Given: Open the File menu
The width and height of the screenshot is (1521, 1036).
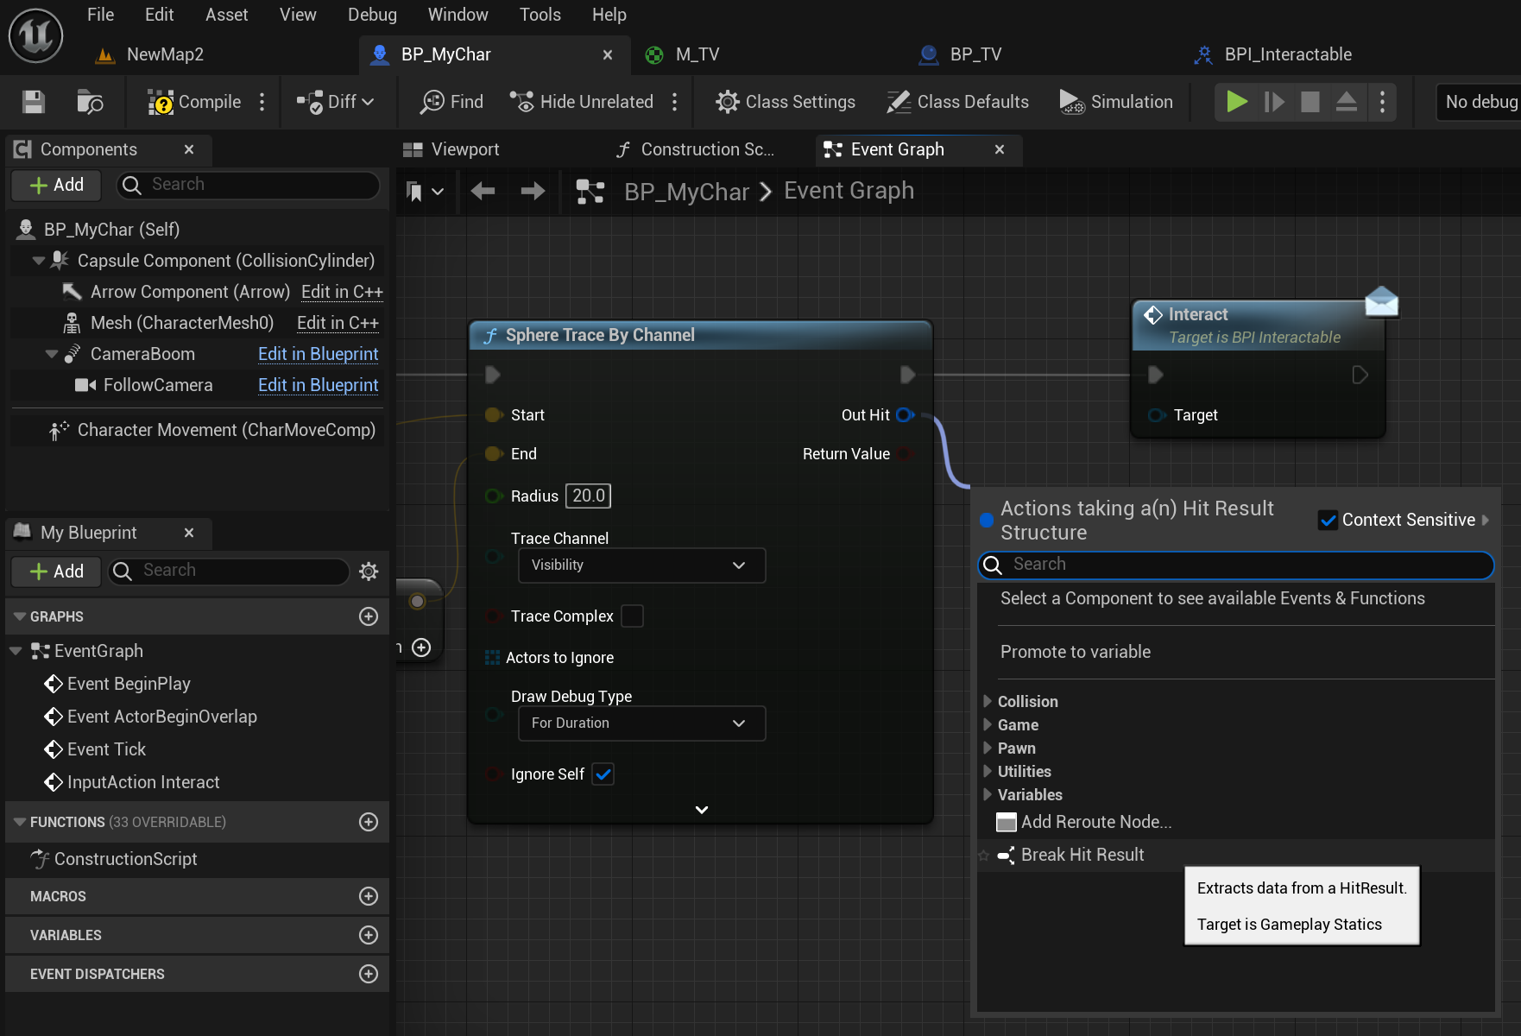Looking at the screenshot, I should 100,15.
